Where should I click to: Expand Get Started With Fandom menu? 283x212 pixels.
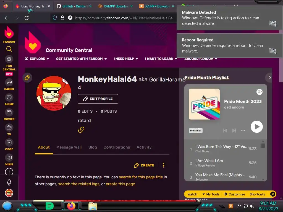[82, 59]
